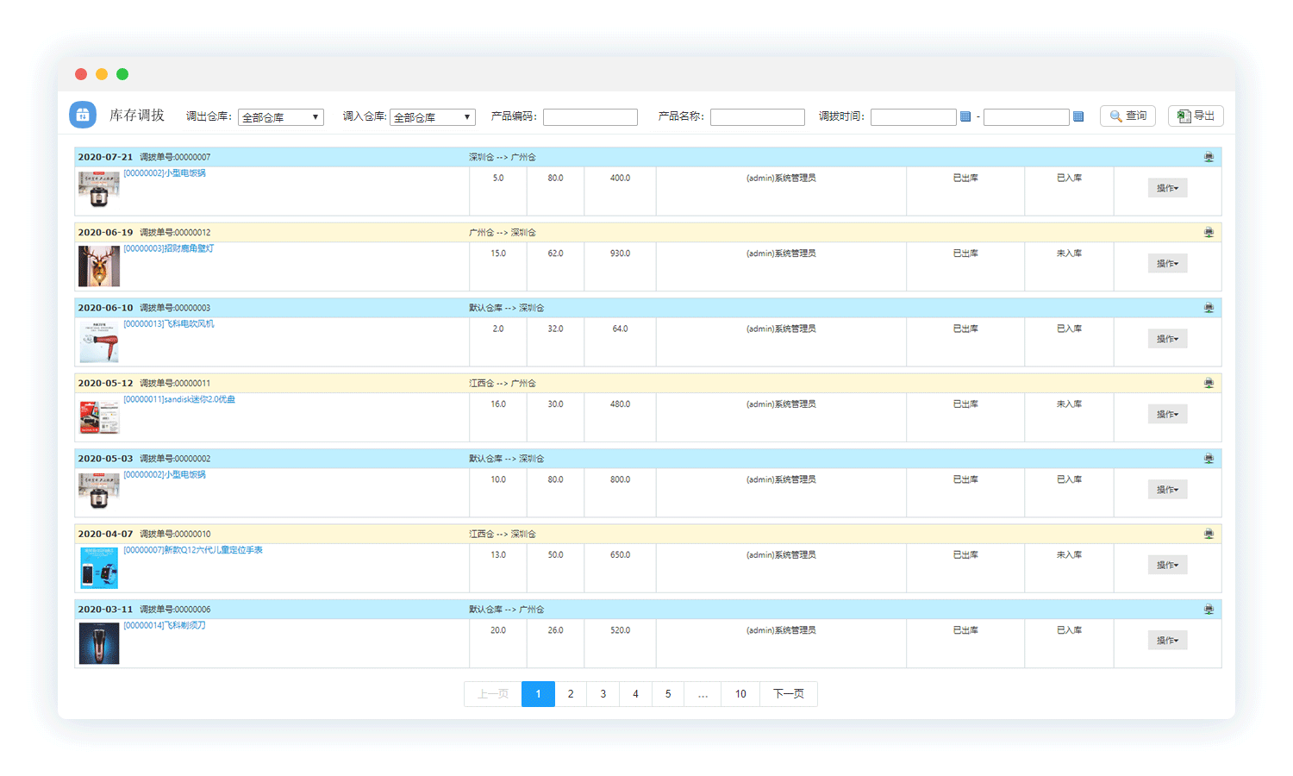Click the 飞科电吹风机 product thumbnail
This screenshot has width=1293, height=776.
99,341
